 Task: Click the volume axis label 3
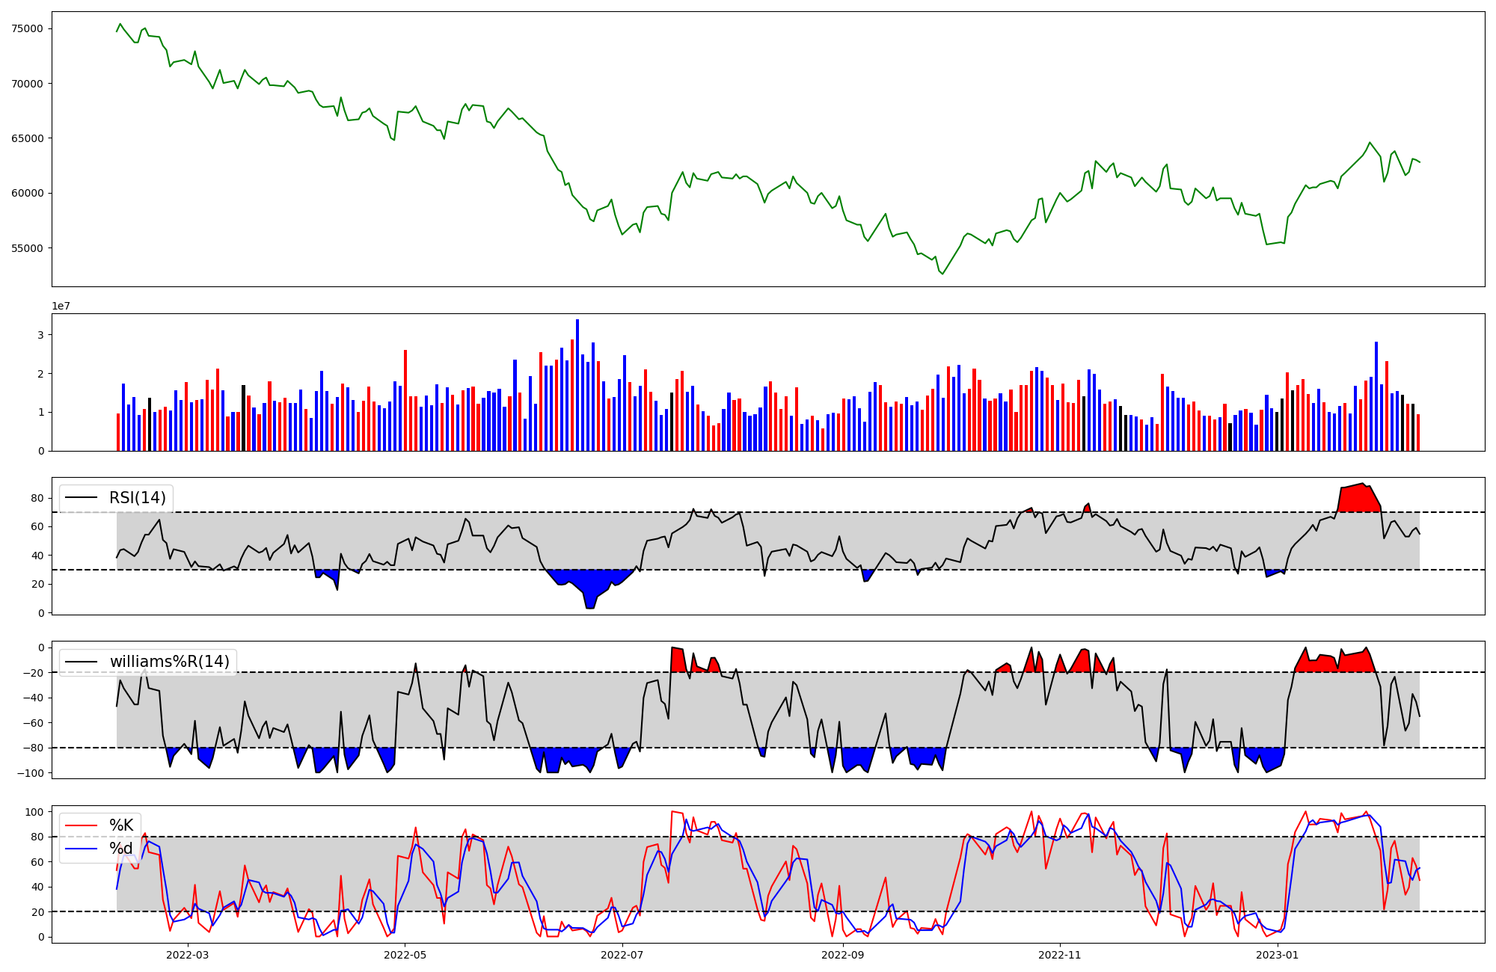tap(41, 335)
